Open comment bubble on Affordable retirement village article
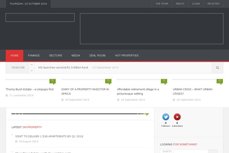229x153 pixels. click(x=164, y=81)
